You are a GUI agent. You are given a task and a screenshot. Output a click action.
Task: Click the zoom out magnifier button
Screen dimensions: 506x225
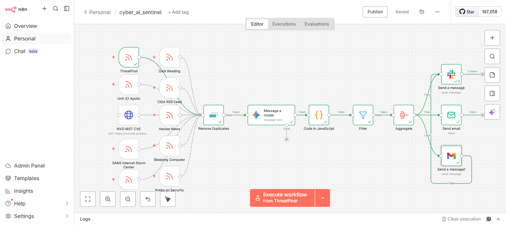point(128,199)
